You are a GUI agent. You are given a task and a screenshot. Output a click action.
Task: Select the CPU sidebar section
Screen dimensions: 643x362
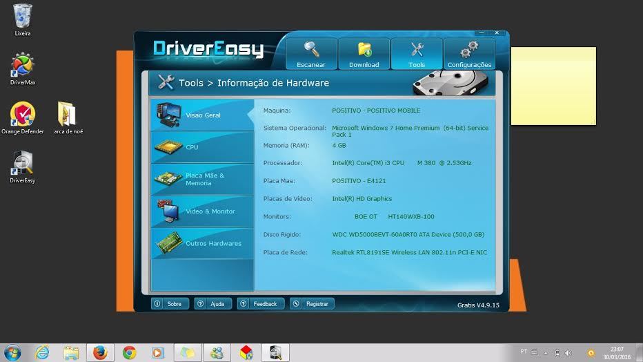click(202, 147)
